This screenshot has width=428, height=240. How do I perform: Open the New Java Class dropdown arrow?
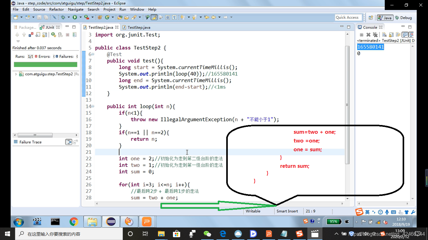tap(112, 17)
